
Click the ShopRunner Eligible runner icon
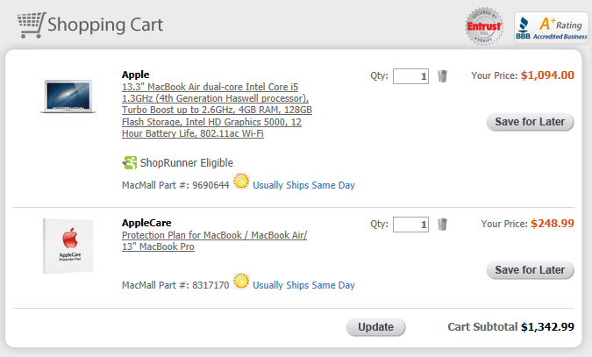coord(130,163)
